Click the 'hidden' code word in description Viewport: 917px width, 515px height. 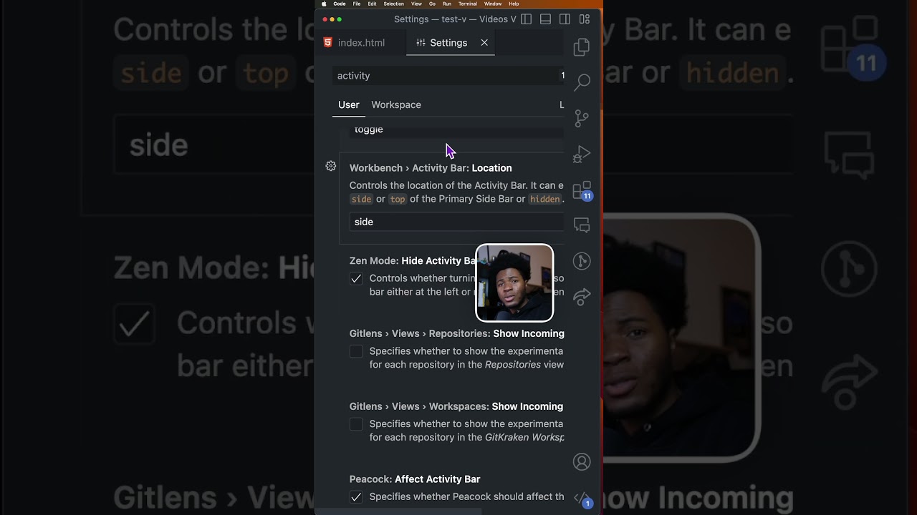tap(544, 199)
